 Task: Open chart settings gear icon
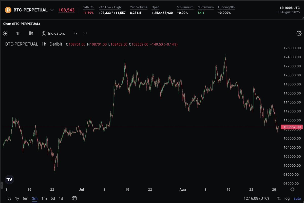[x=299, y=33]
